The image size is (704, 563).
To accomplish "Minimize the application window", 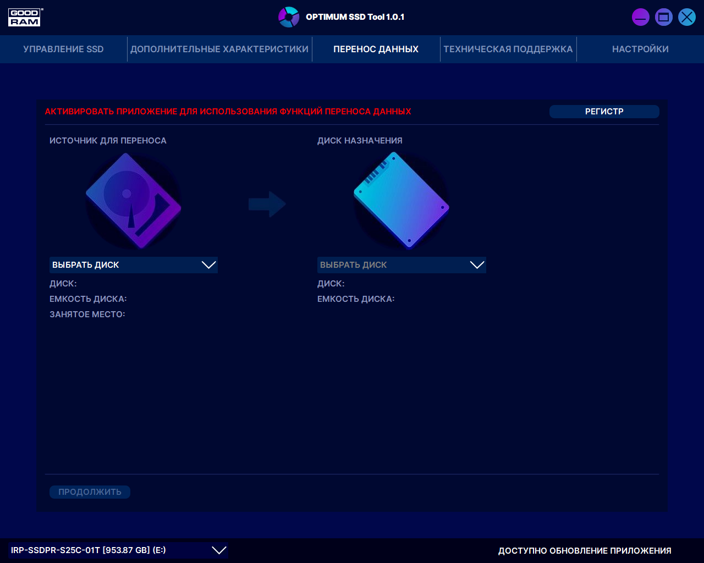I will pyautogui.click(x=640, y=17).
